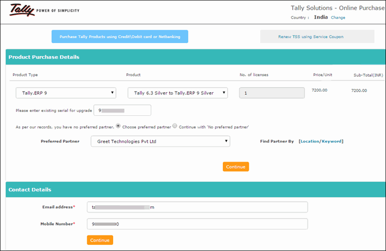The image size is (386, 251).
Task: Click the Product Type column label
Action: point(25,74)
